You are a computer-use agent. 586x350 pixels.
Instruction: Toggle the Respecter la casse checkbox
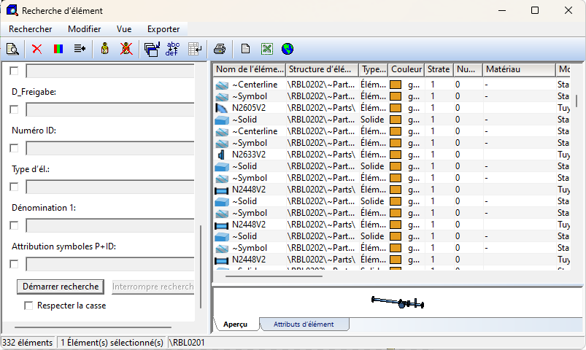28,306
